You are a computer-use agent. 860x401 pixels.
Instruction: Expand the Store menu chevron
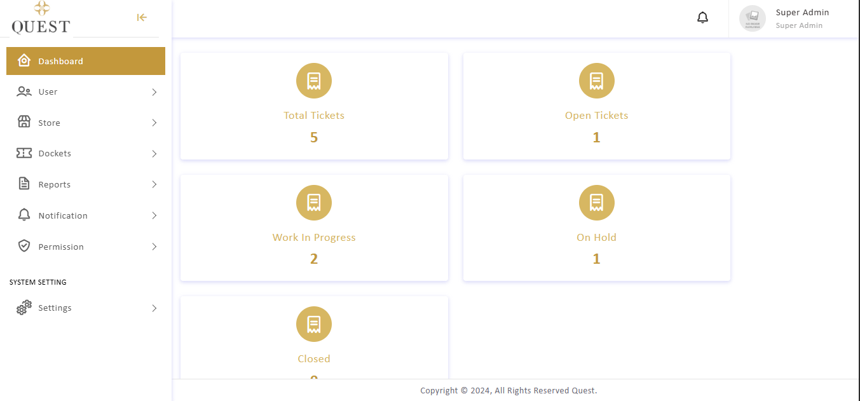click(154, 123)
